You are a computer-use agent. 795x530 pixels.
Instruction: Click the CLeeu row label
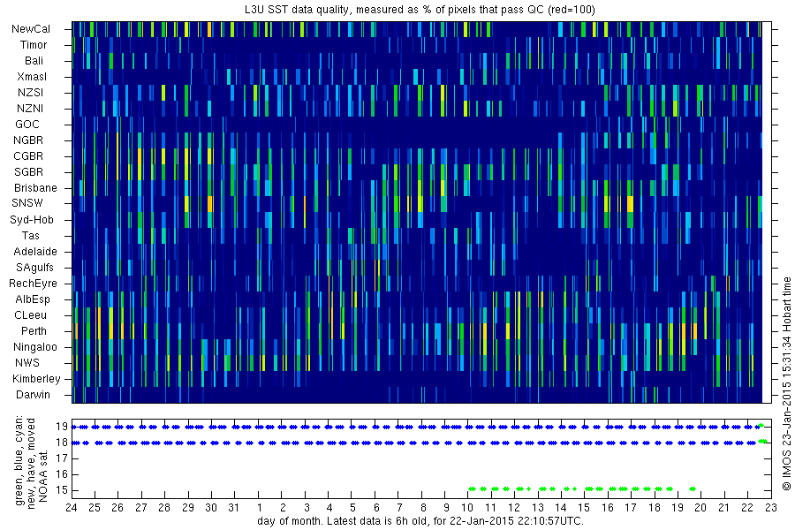[30, 315]
